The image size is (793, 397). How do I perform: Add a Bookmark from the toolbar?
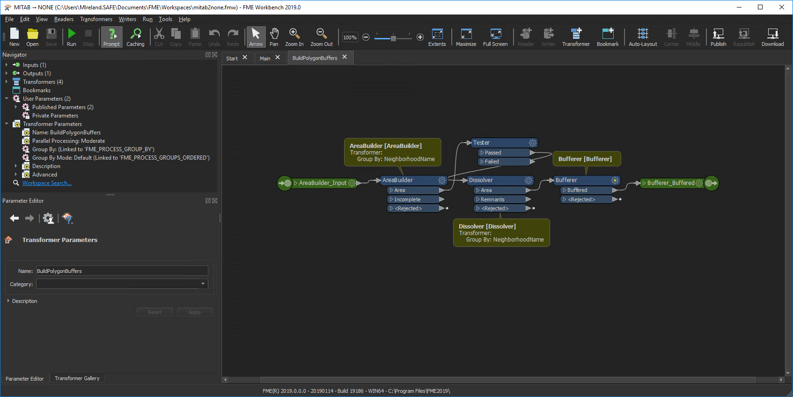[x=608, y=37]
